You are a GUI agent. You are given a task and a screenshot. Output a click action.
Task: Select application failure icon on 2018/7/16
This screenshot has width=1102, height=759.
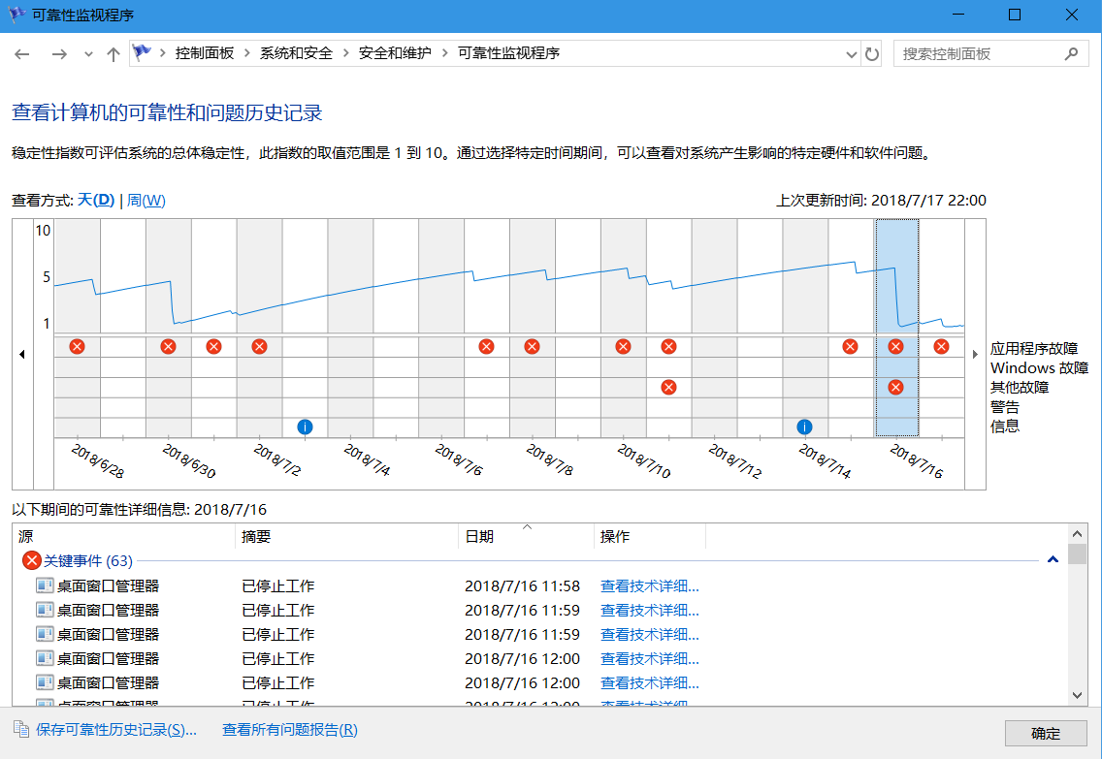895,346
